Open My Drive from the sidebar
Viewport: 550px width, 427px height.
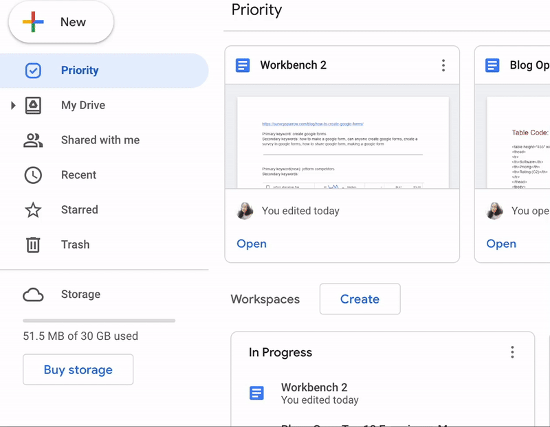coord(82,105)
